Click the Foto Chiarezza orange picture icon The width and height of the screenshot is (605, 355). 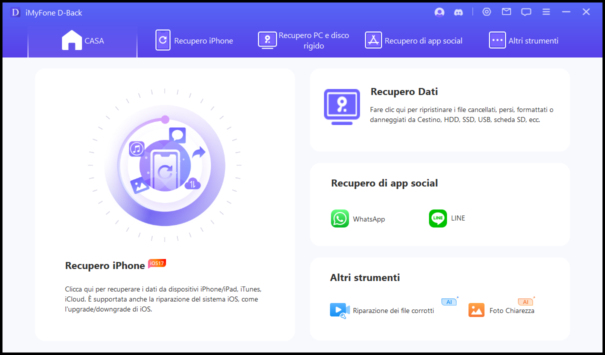[x=476, y=310]
